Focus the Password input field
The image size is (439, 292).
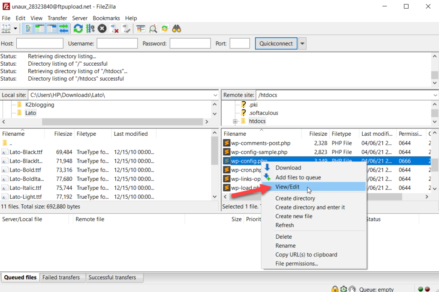190,43
